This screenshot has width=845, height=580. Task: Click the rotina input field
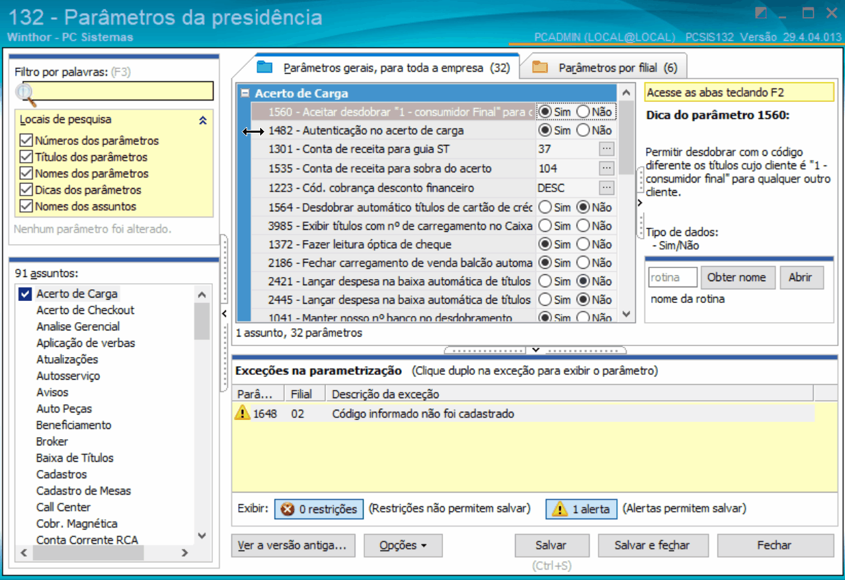672,277
